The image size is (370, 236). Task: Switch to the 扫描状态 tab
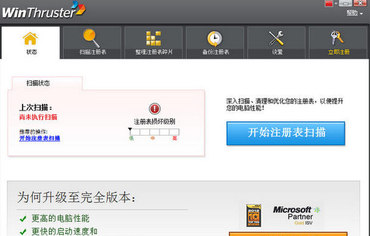(x=38, y=83)
